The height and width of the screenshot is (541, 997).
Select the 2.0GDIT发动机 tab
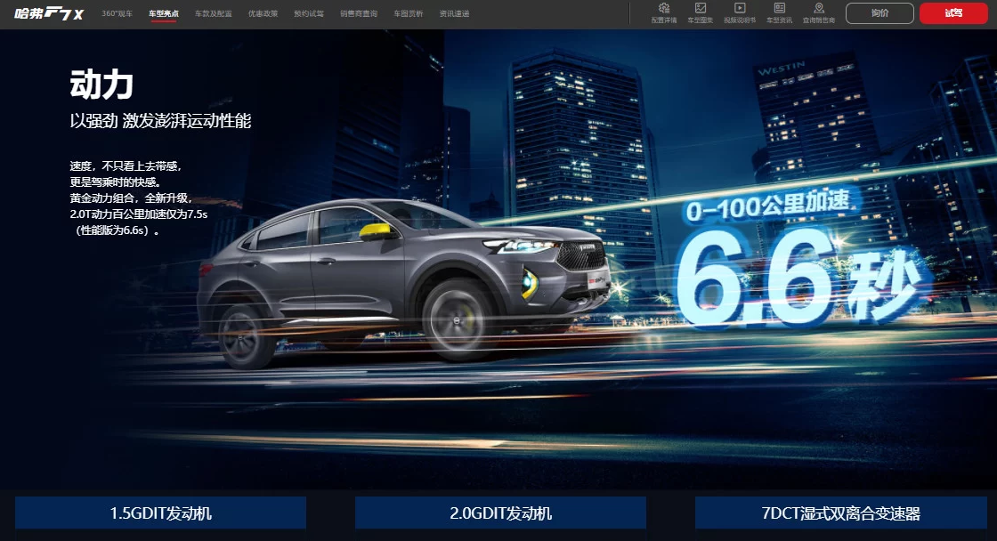(x=500, y=513)
